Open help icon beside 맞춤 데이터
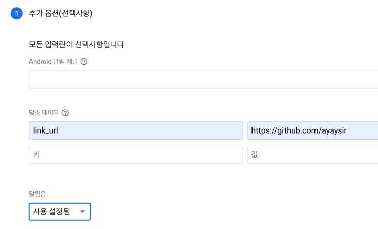Viewport: 378px width, 229px height. 65,113
